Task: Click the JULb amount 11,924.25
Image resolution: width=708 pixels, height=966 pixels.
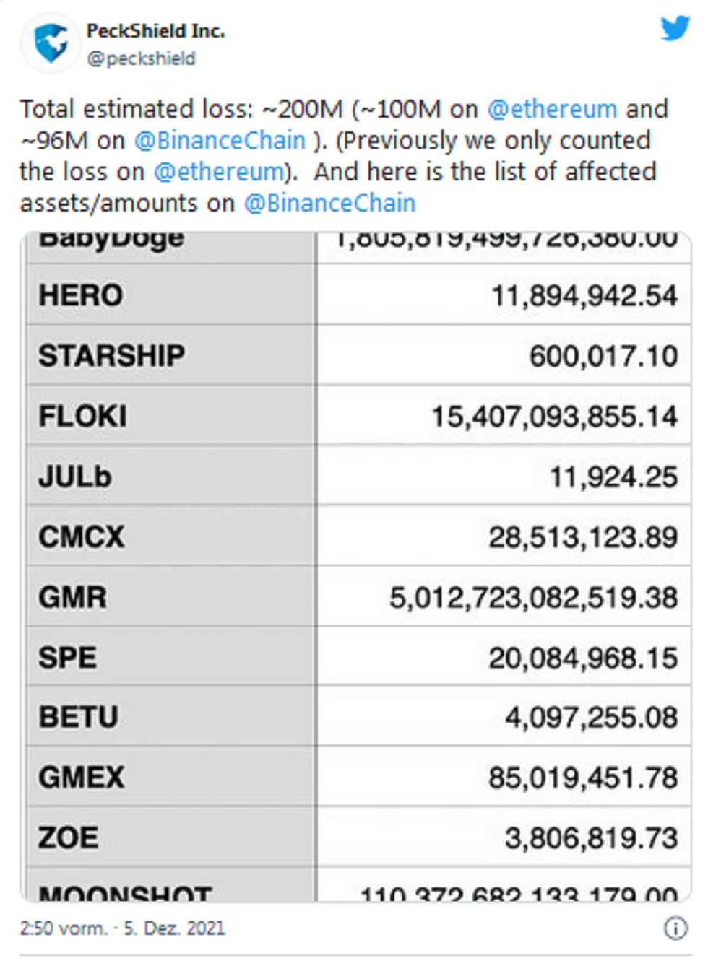Action: pyautogui.click(x=613, y=477)
